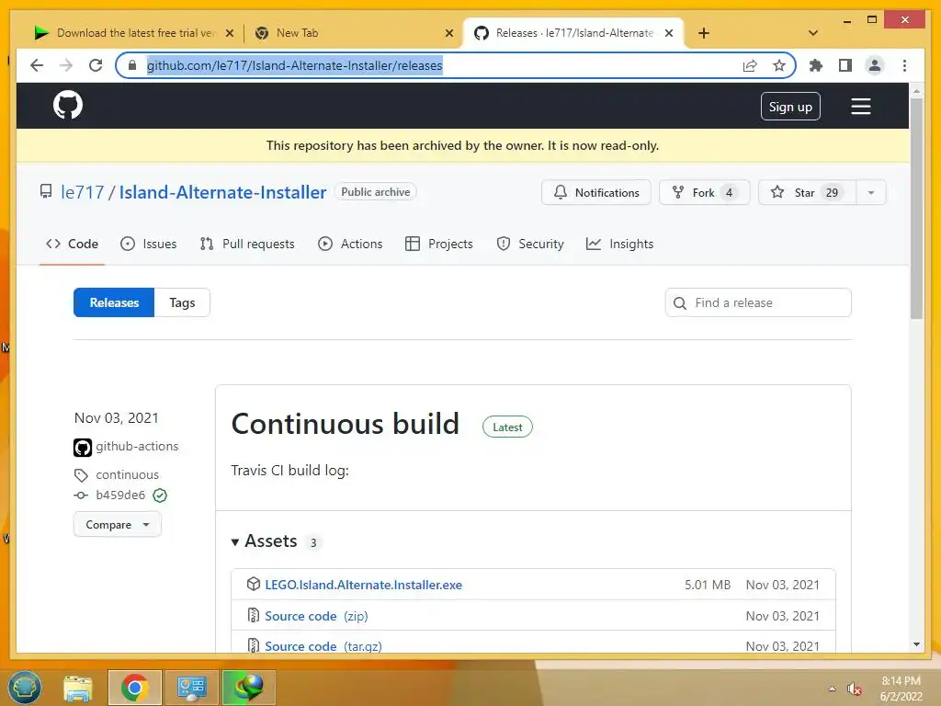Download Source code (tar.gz)
The image size is (941, 706).
click(323, 646)
